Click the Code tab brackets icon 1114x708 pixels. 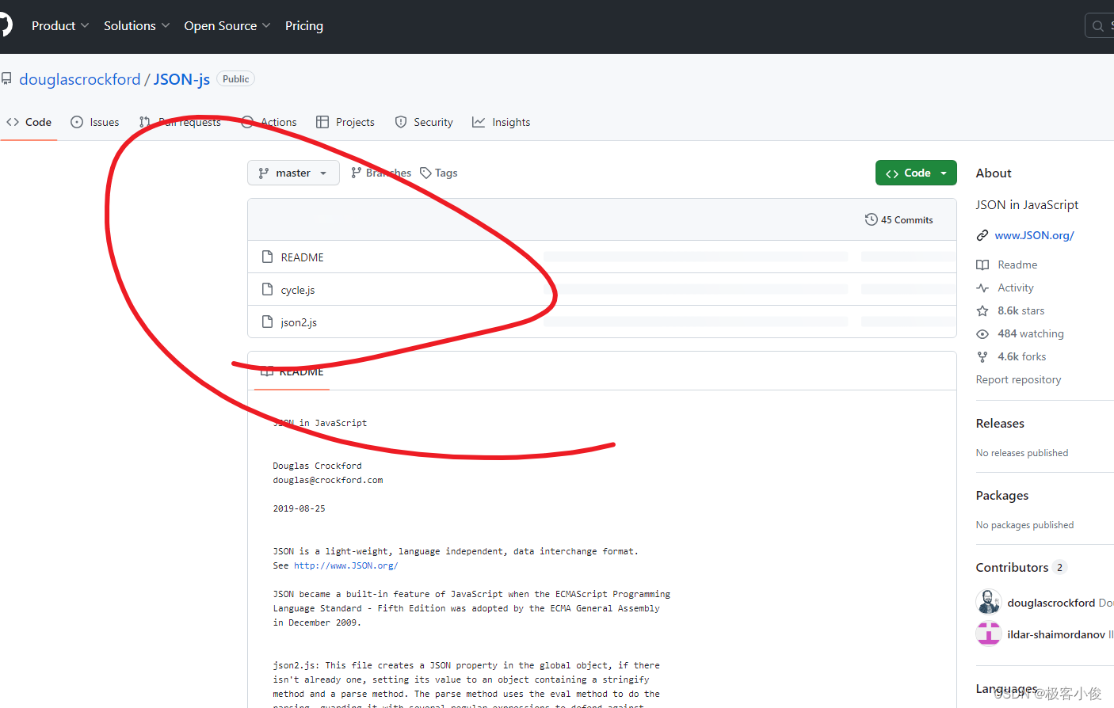coord(13,122)
